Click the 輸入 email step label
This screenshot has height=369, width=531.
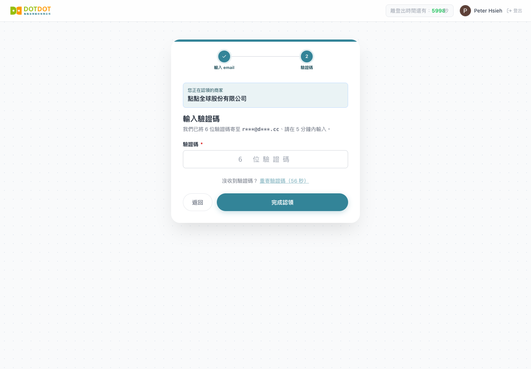pos(224,68)
